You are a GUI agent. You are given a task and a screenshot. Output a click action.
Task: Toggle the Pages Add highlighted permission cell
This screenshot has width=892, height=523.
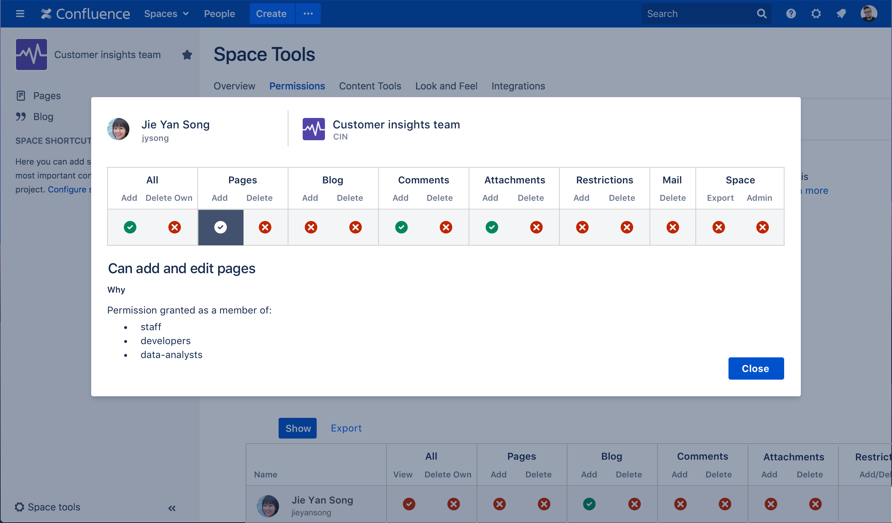point(220,227)
